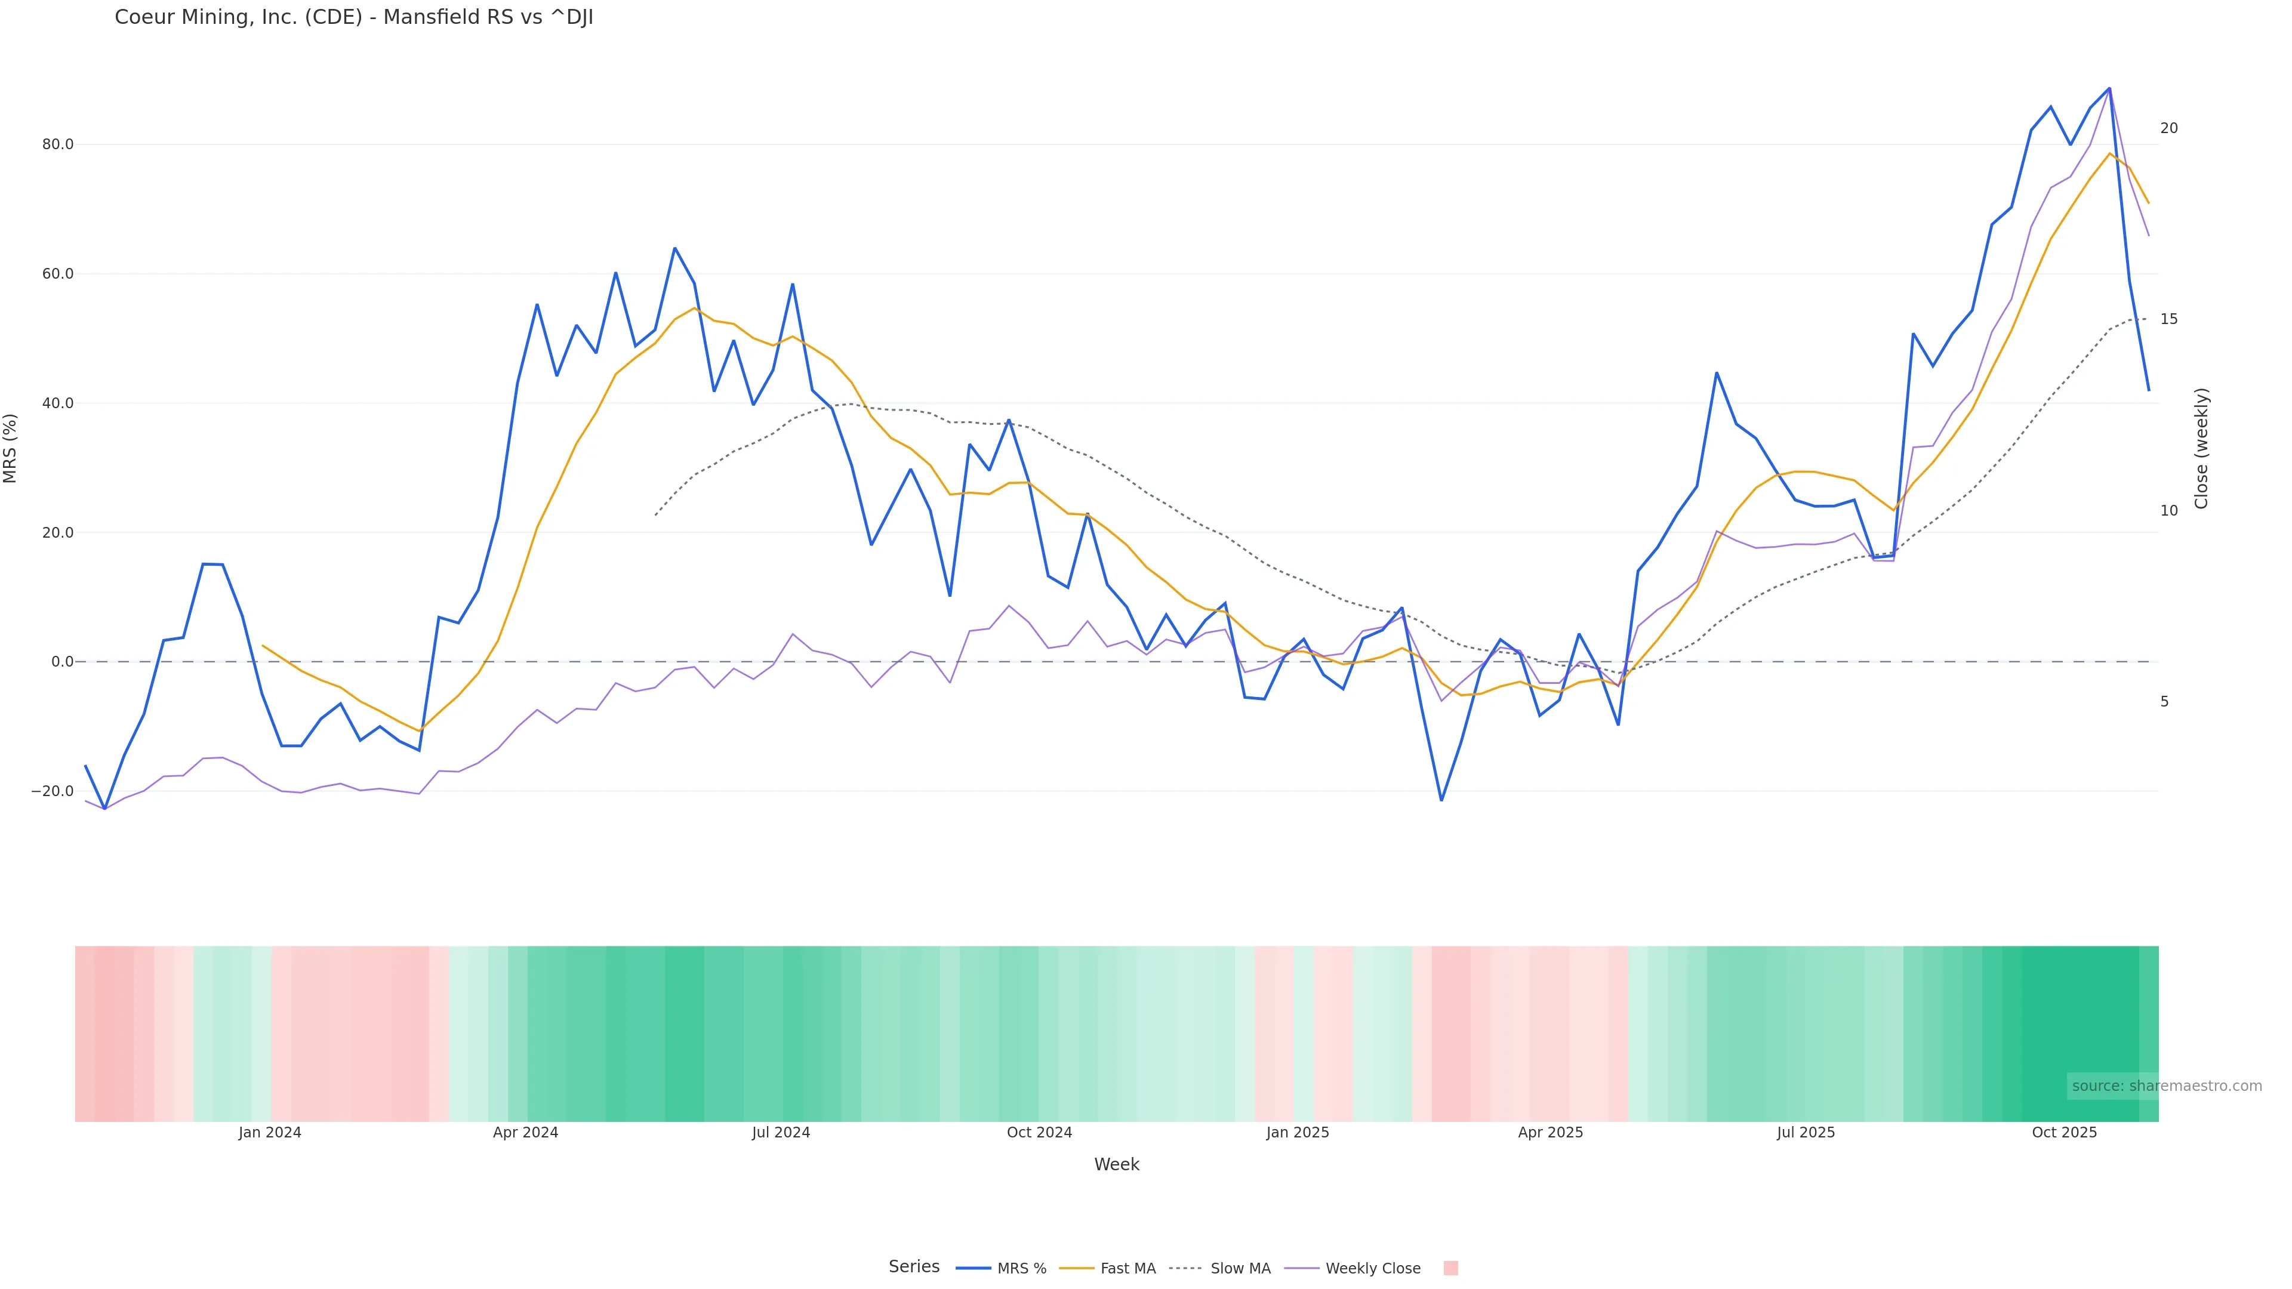Click the 80.0 tick on MRS axis
The width and height of the screenshot is (2292, 1289).
tap(58, 144)
